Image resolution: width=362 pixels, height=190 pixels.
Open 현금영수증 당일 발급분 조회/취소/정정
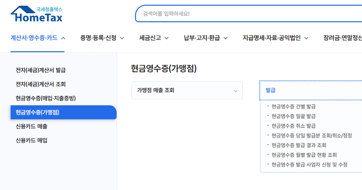pos(312,136)
